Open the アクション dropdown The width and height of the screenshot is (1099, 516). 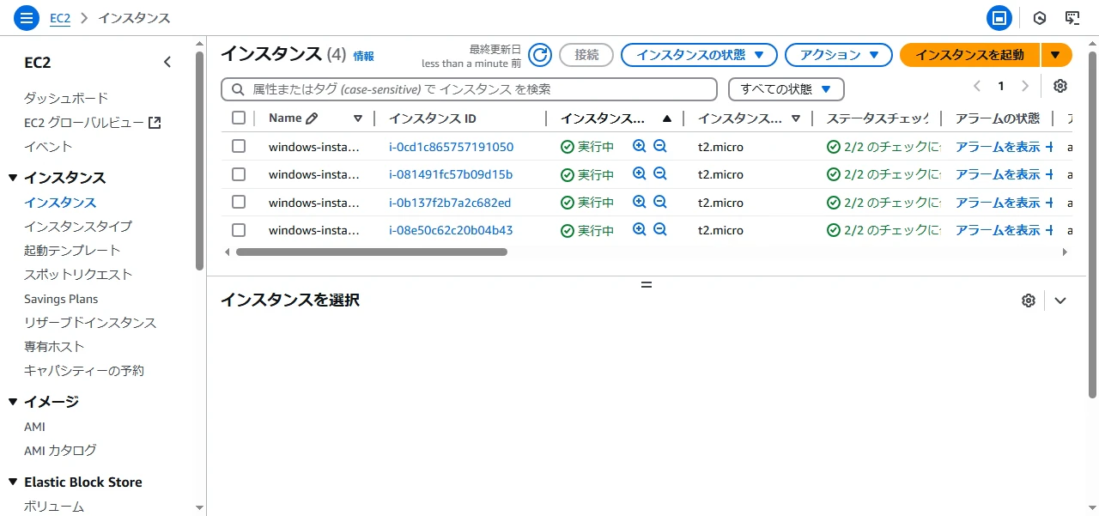(x=840, y=55)
